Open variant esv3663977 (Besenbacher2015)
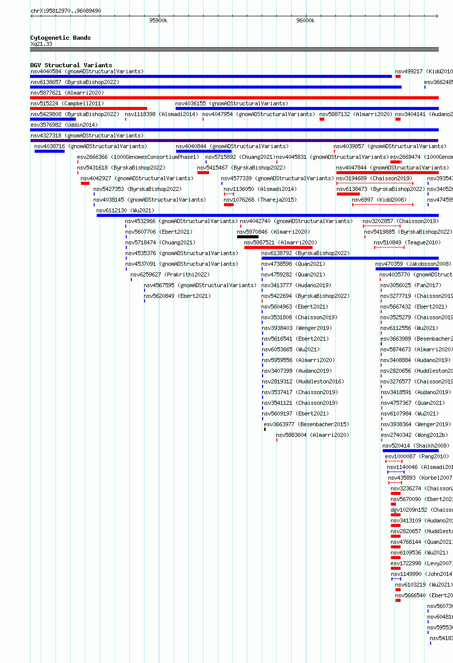Viewport: 453px width, 663px height. 306,424
